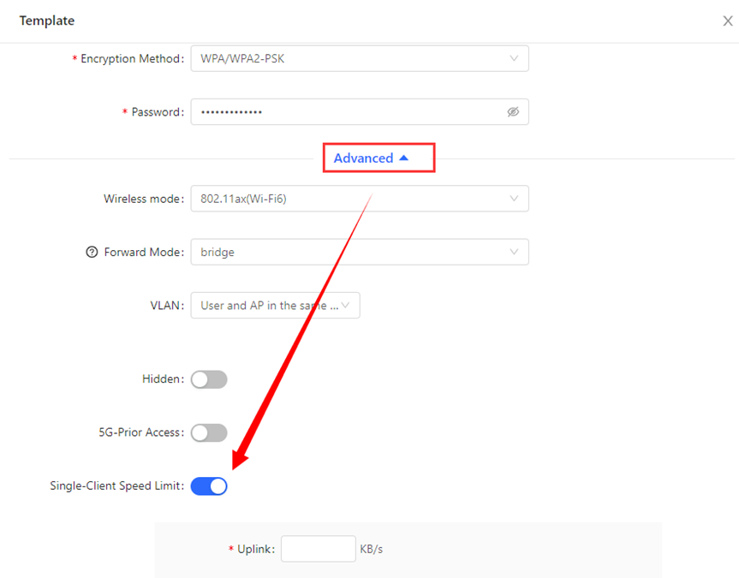Disable the Single-Client Speed Limit switch

tap(209, 486)
